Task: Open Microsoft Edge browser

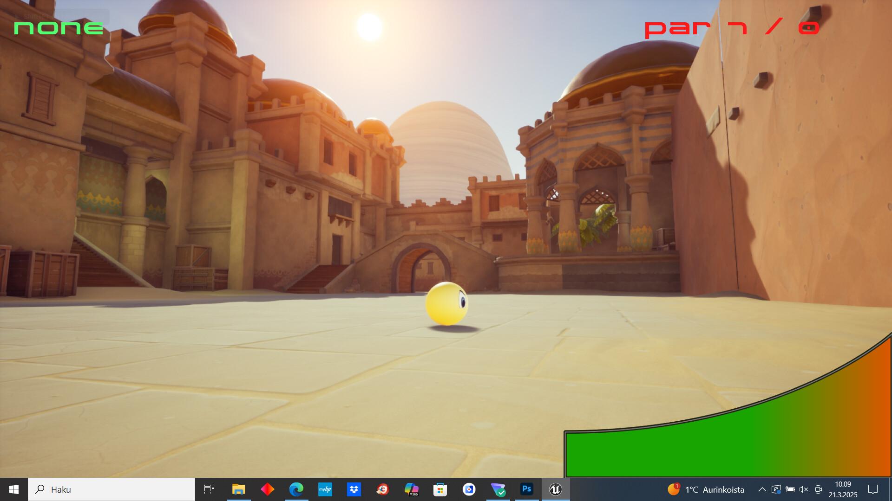Action: [x=296, y=489]
